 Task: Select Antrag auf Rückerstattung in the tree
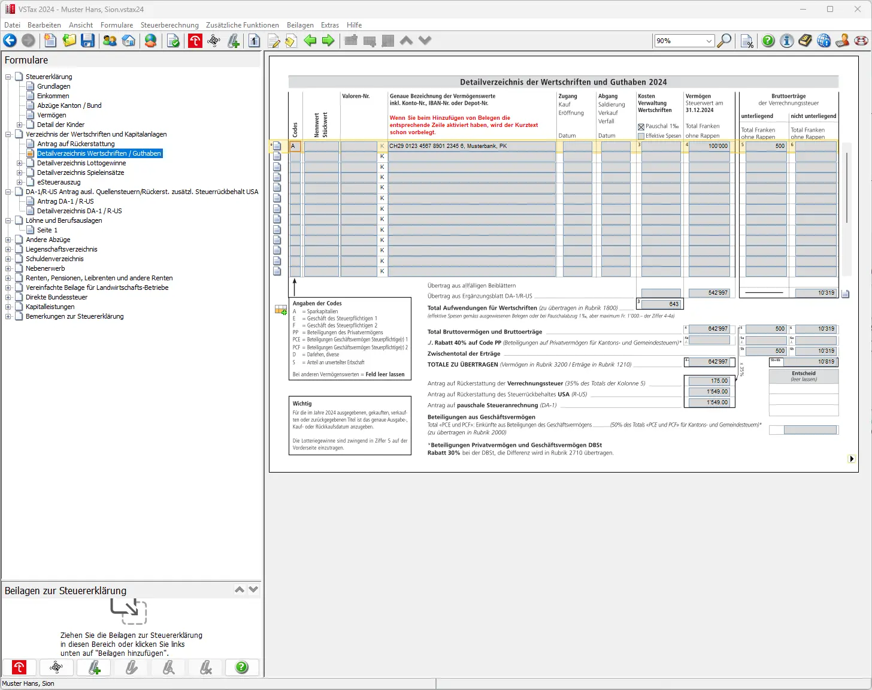pyautogui.click(x=75, y=144)
